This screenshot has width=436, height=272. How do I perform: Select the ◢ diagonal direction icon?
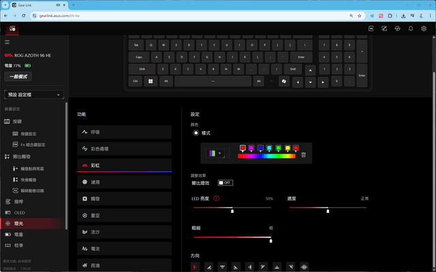click(208, 267)
